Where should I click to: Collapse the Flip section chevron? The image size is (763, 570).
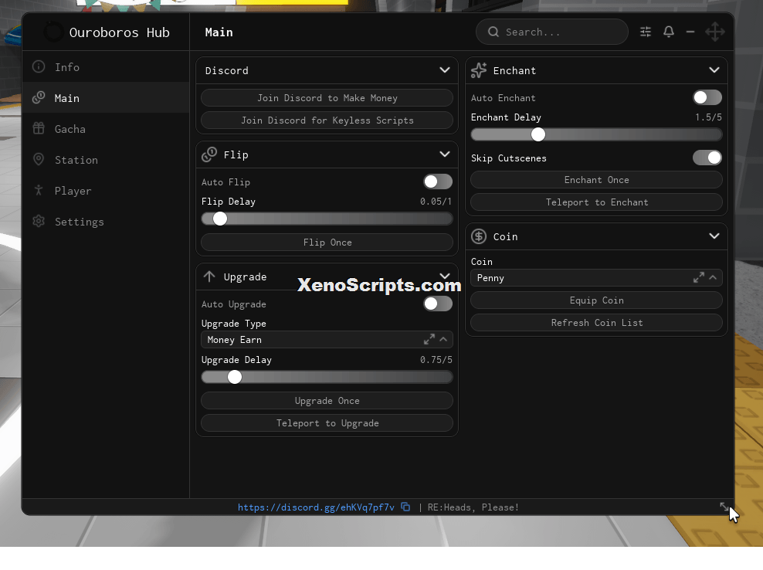tap(445, 154)
